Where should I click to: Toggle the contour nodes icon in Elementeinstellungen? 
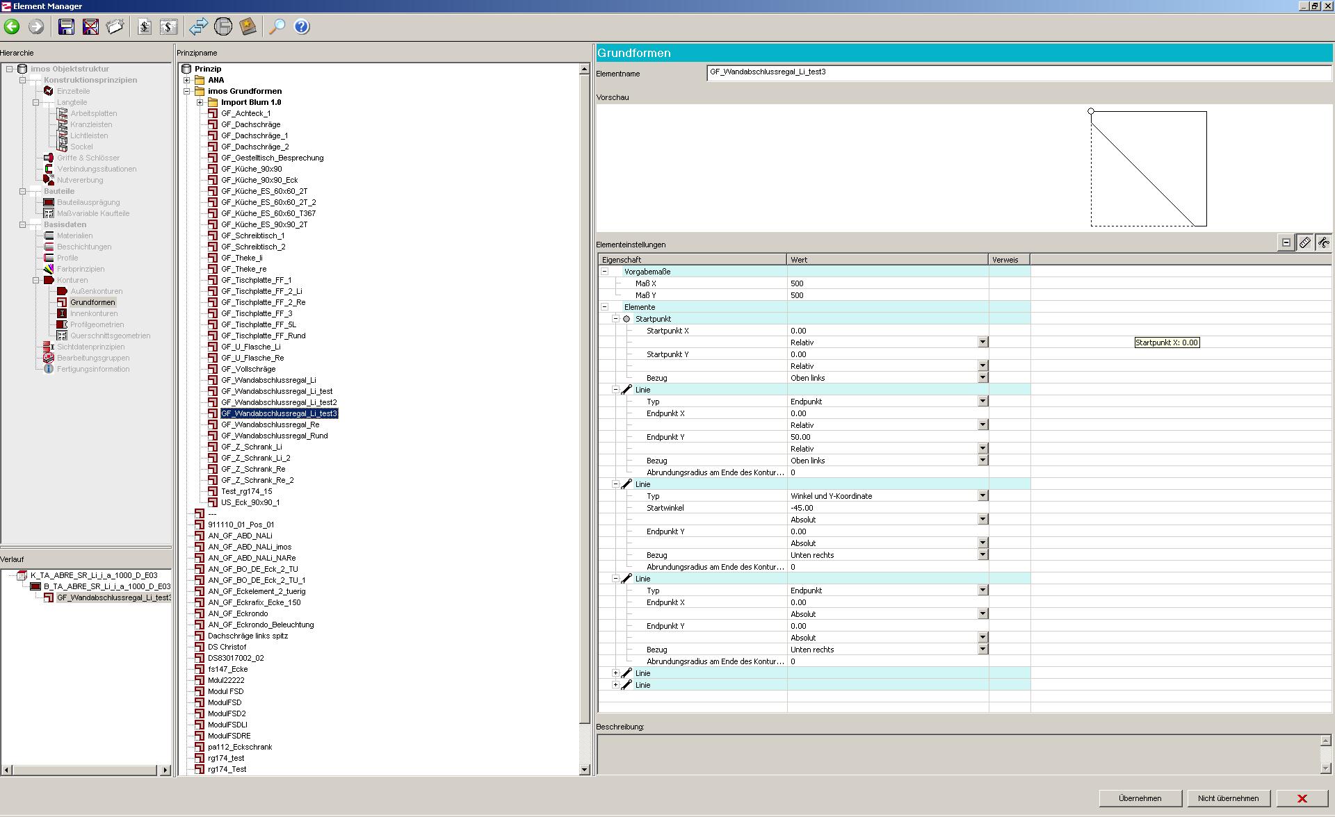pyautogui.click(x=1323, y=242)
